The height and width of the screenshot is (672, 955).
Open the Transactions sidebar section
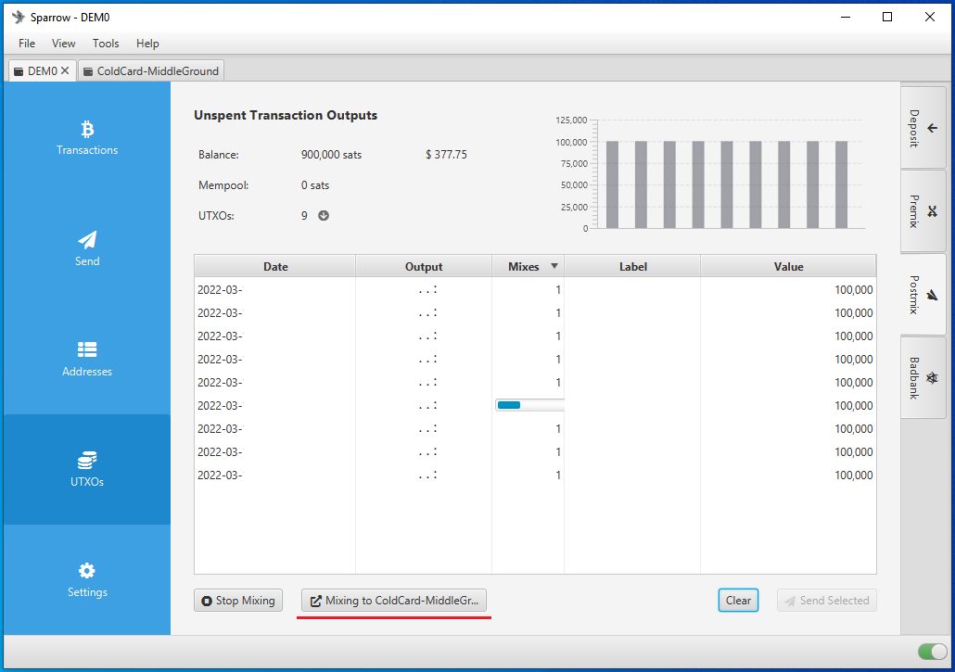click(87, 137)
